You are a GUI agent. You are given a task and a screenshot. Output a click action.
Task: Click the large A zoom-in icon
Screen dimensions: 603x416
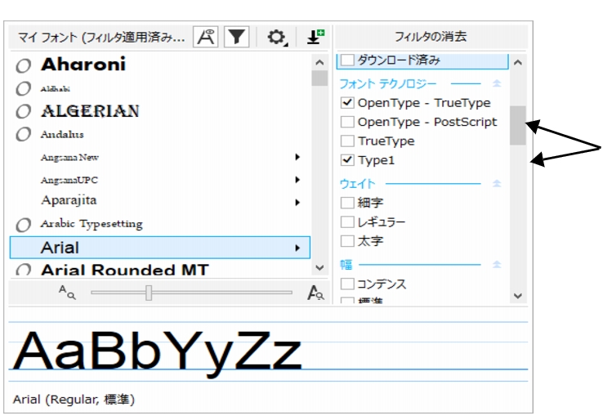[315, 293]
